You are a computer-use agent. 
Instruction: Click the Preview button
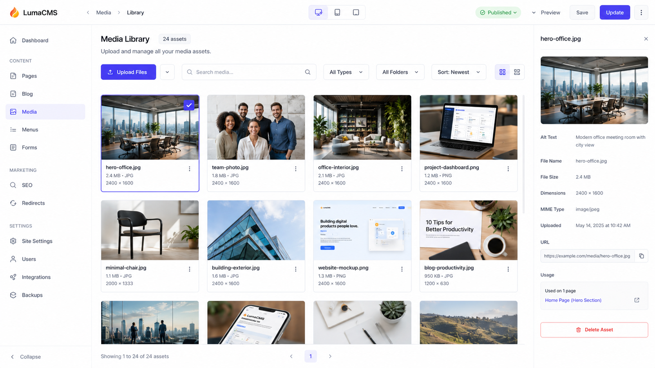pyautogui.click(x=550, y=13)
